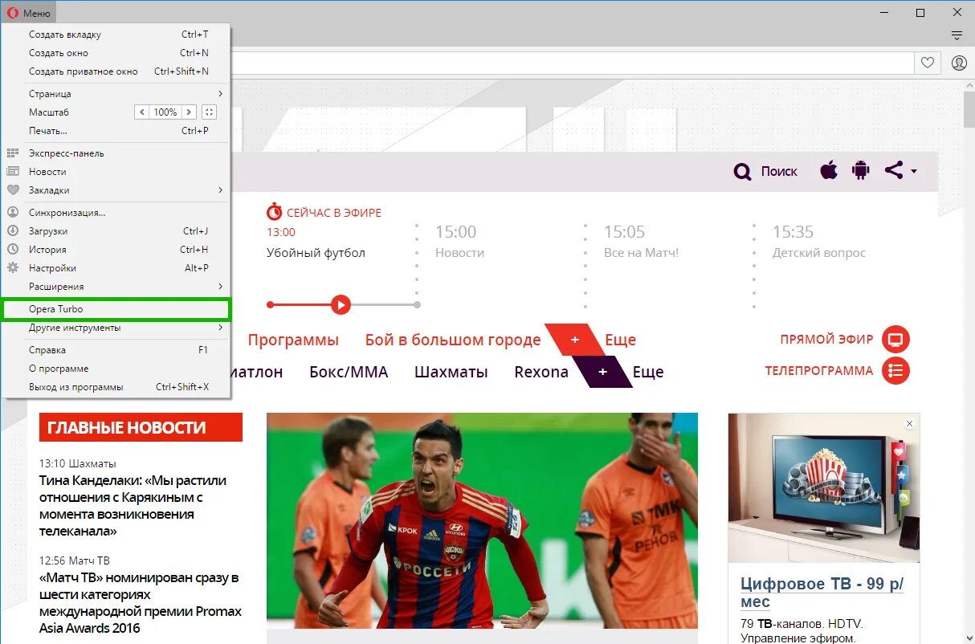The height and width of the screenshot is (644, 975).
Task: Click the play button on the broadcast timeline
Action: (341, 304)
